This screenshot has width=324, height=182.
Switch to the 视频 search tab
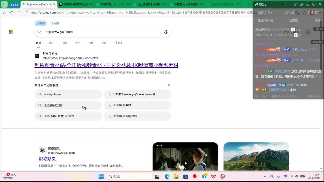point(65,43)
